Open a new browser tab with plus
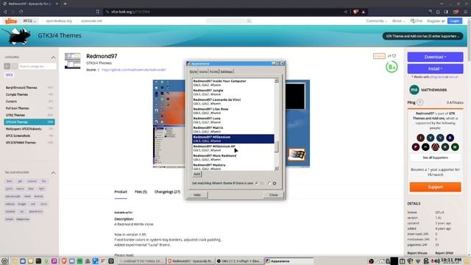471x265 pixels. pos(65,4)
